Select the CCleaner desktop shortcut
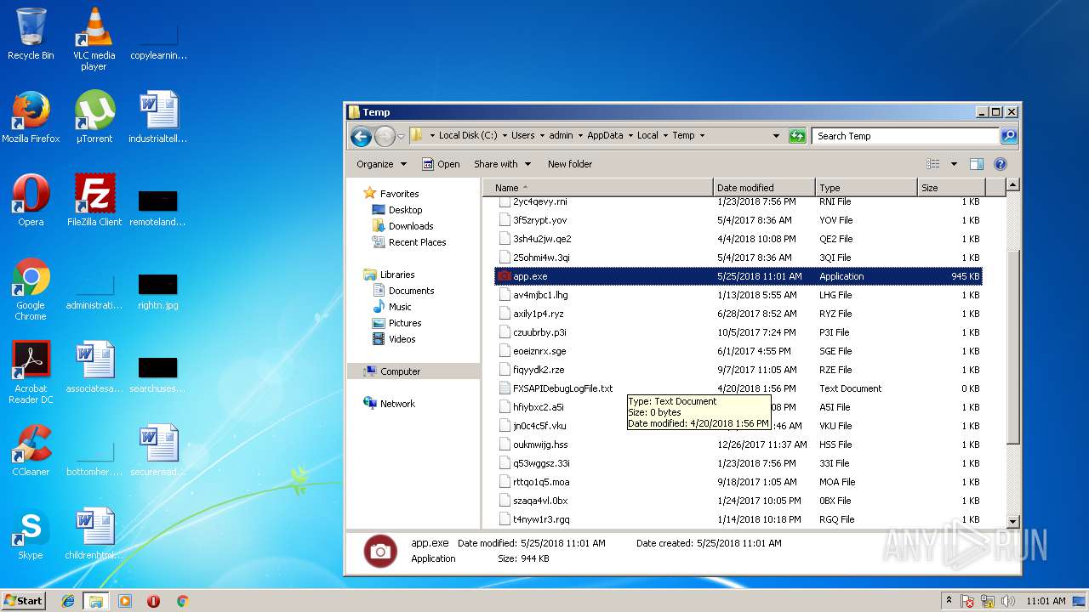1089x612 pixels. click(x=31, y=450)
